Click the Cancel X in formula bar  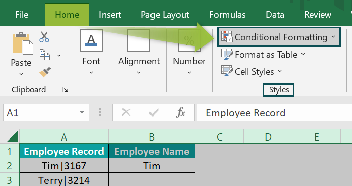[126, 112]
